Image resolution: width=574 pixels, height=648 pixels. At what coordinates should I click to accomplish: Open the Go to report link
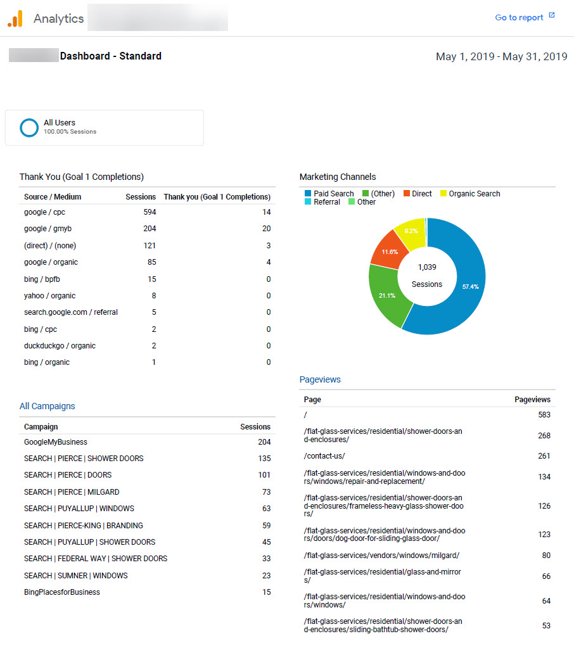[519, 18]
